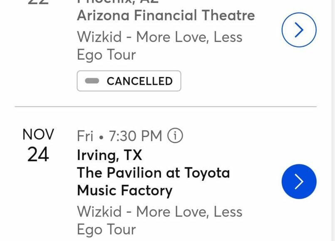Tap the Wizkid tour name under Arizona venue
335x241 pixels.
(159, 37)
